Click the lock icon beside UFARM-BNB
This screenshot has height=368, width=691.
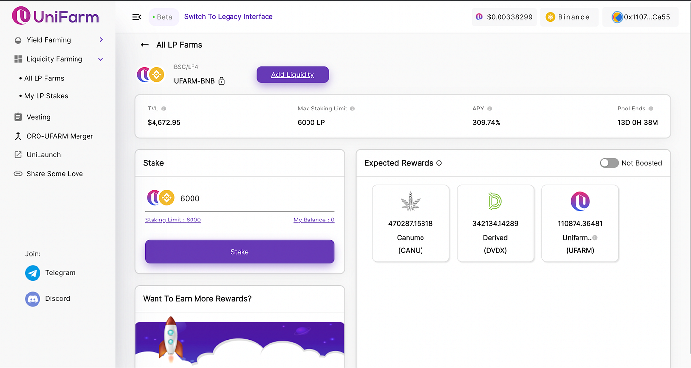tap(222, 81)
